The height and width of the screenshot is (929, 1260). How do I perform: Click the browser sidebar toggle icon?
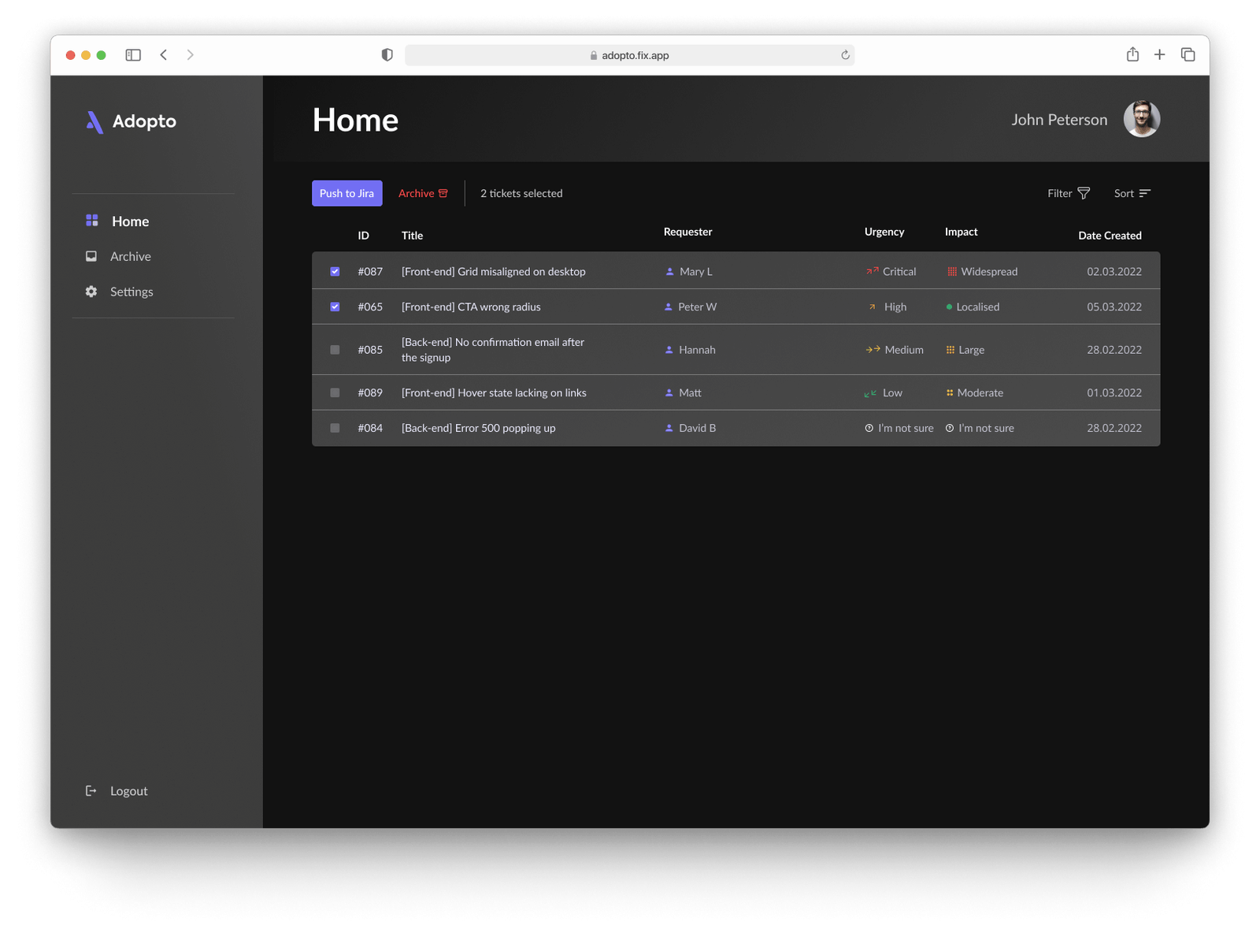tap(133, 55)
